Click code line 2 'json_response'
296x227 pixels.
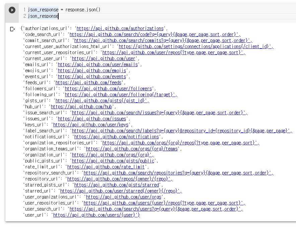[x=43, y=16]
